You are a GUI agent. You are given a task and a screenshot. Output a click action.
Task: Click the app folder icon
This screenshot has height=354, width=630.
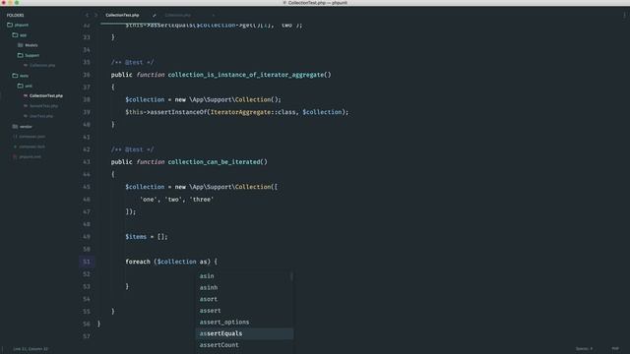pos(15,35)
